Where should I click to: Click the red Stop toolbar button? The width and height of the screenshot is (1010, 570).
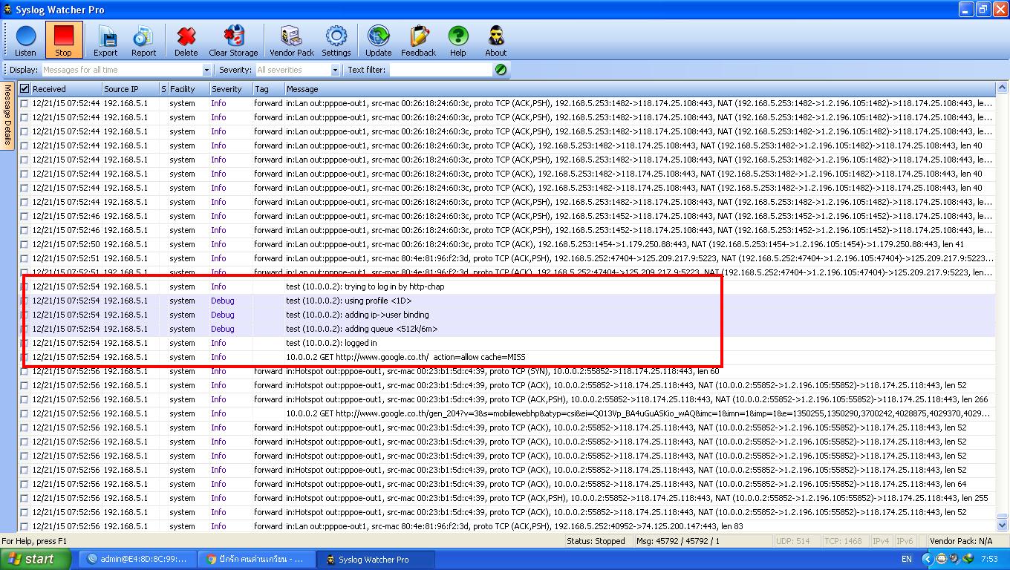(x=64, y=40)
